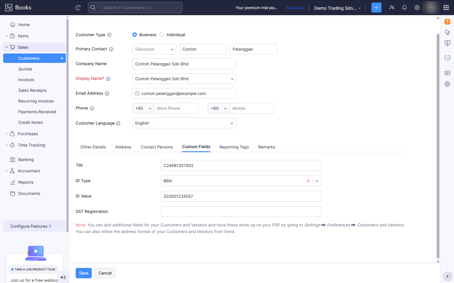
Task: Open the Customer Language dropdown
Action: 184,123
